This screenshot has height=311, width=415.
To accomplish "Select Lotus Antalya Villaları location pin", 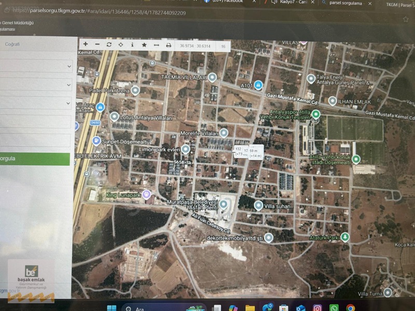I will click(114, 117).
